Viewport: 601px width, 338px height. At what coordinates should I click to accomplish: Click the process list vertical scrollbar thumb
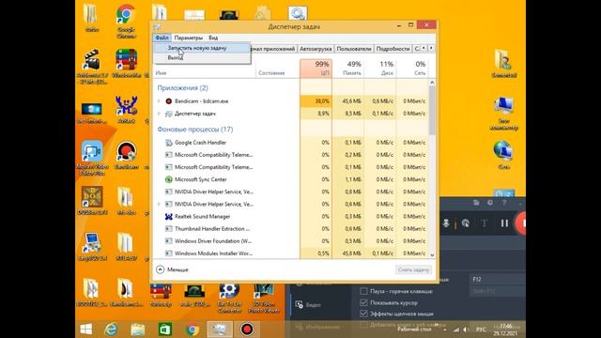(x=432, y=111)
